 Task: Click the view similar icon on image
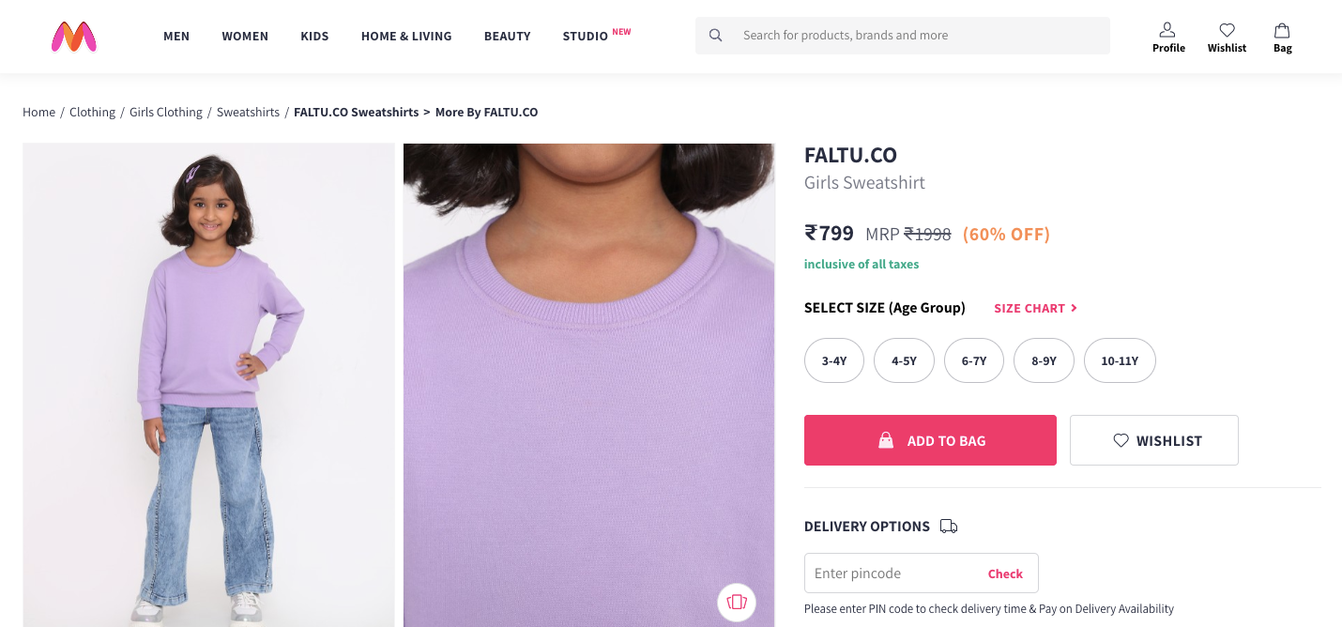click(737, 602)
